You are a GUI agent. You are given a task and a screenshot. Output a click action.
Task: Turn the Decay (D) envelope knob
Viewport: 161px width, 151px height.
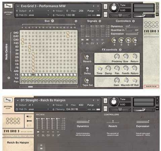pyautogui.click(x=121, y=40)
